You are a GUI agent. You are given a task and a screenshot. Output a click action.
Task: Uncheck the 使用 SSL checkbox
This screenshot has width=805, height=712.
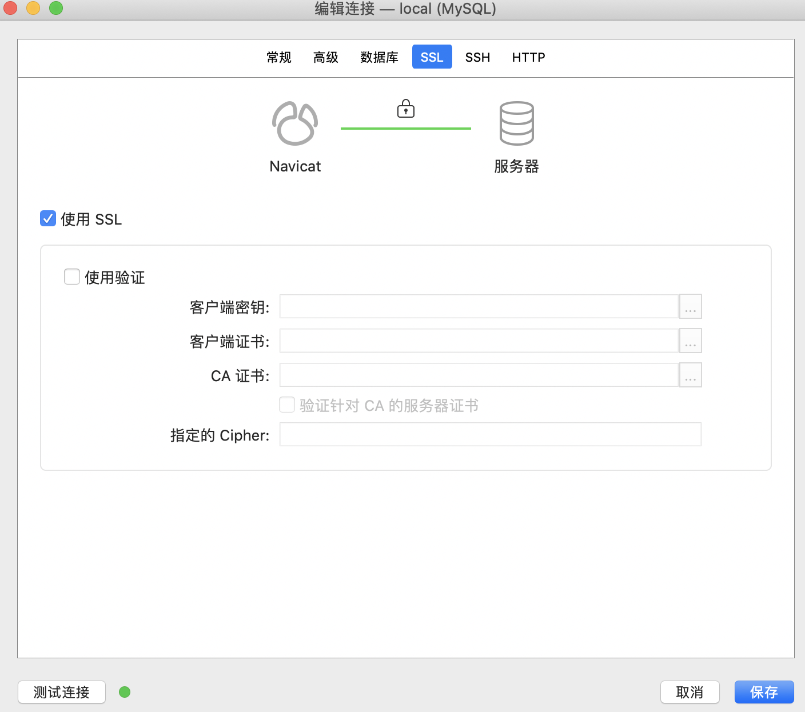pyautogui.click(x=48, y=218)
